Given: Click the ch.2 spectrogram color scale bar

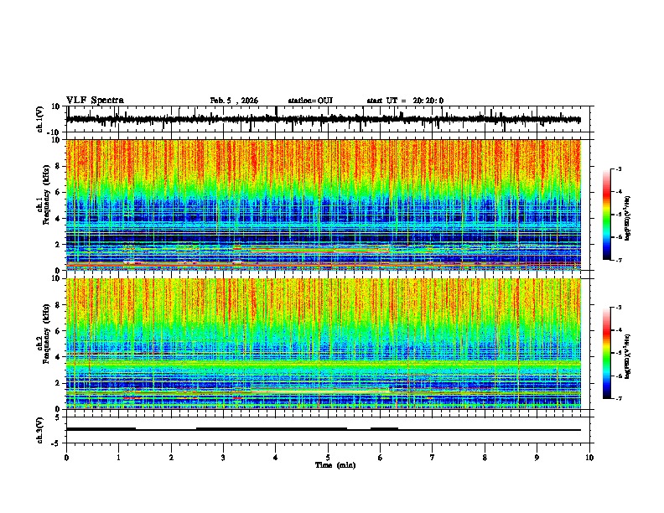Looking at the screenshot, I should 607,353.
